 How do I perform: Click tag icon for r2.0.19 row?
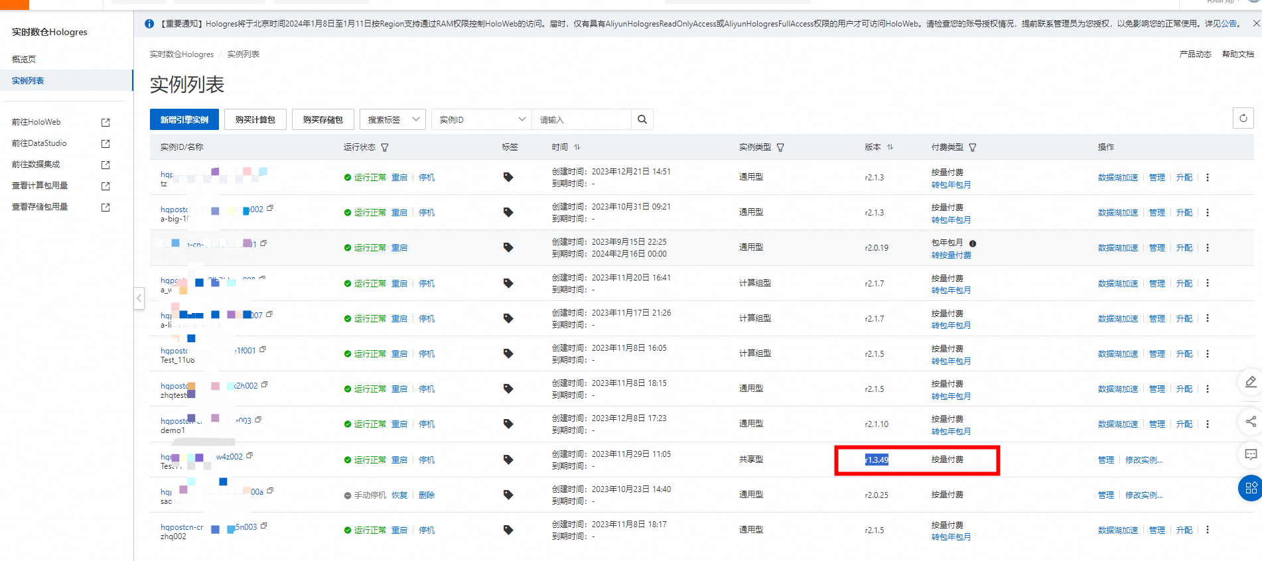pyautogui.click(x=508, y=247)
